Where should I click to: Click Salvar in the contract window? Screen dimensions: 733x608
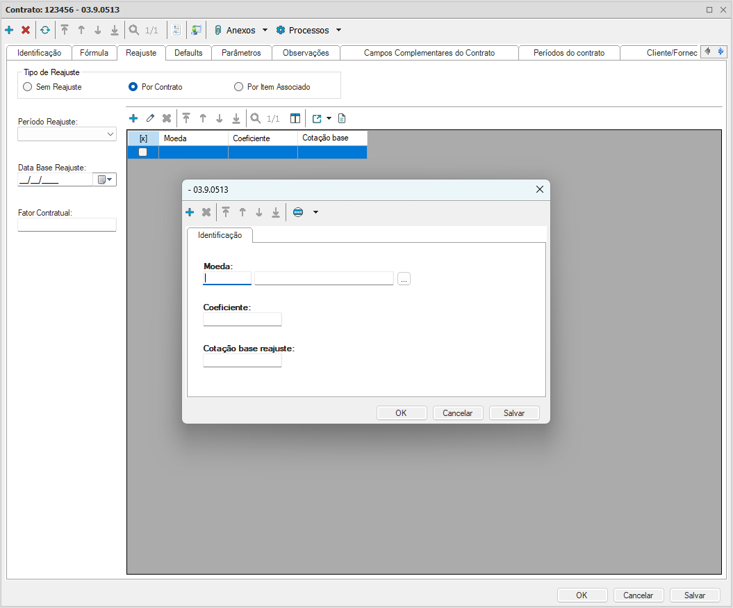[x=695, y=595]
